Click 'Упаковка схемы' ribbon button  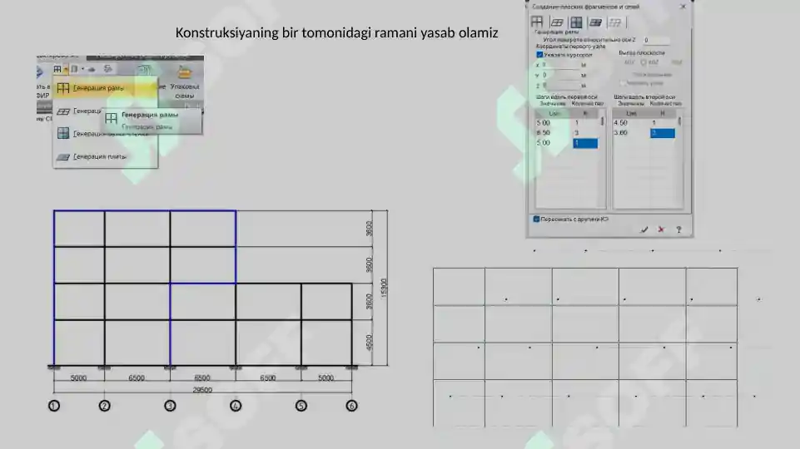pyautogui.click(x=184, y=81)
